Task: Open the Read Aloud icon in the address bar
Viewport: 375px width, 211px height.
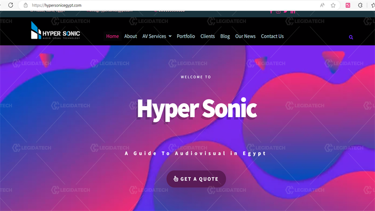Action: tap(322, 5)
